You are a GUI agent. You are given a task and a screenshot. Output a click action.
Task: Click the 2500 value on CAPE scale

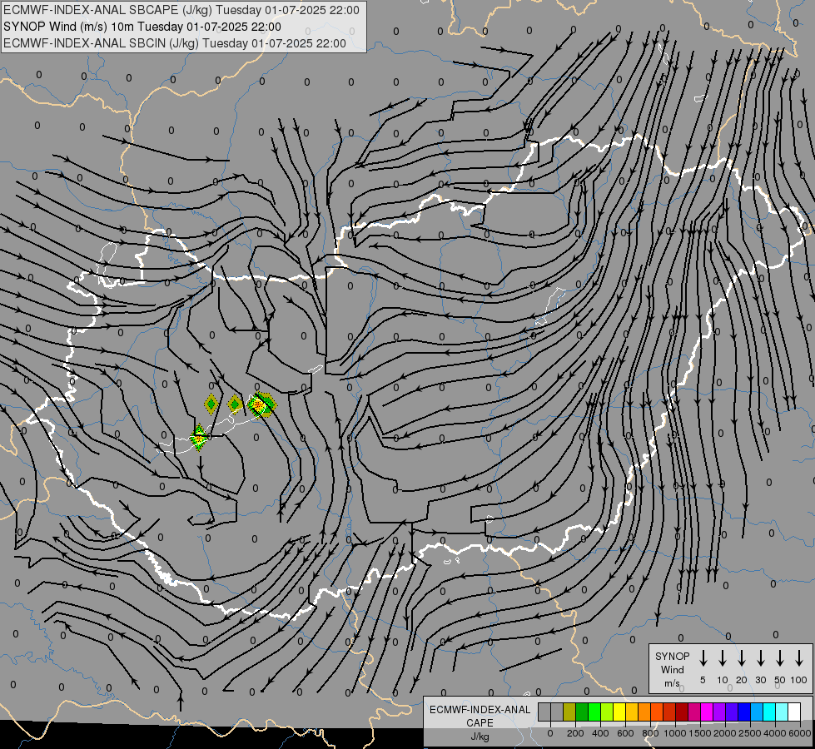coord(749,733)
